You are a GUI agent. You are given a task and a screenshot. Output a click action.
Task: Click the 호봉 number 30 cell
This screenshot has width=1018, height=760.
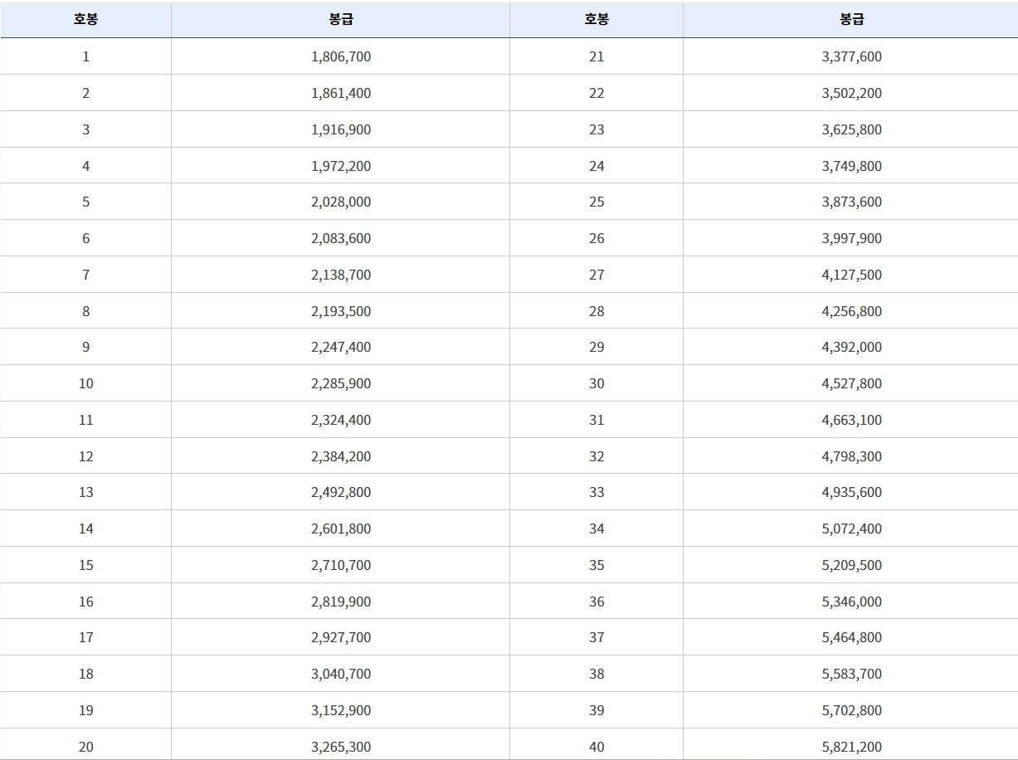tap(597, 383)
